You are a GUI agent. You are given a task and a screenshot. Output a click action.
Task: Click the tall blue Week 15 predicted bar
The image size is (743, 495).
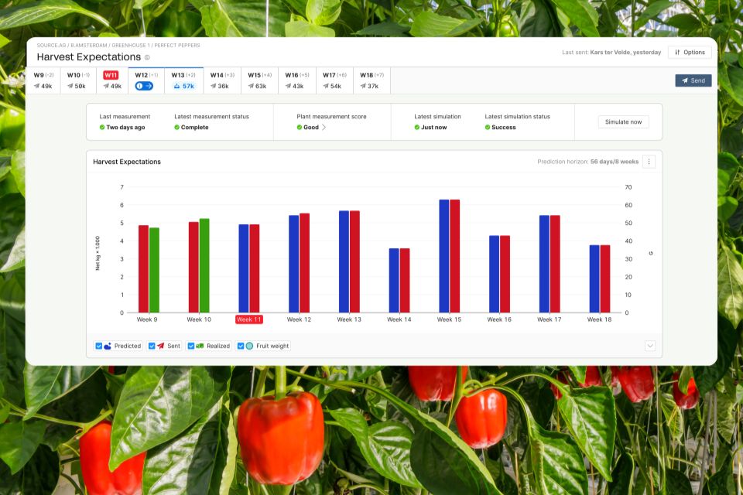[444, 256]
